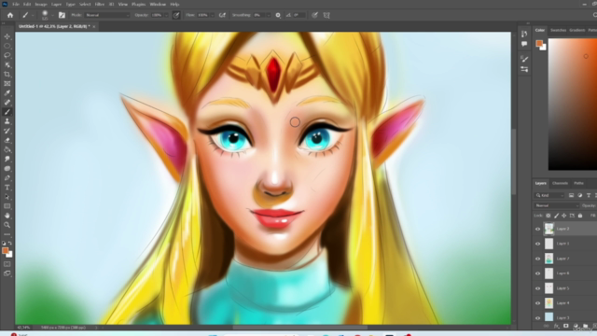Hide Layer 4 with eye icon
This screenshot has width=597, height=336.
(x=537, y=303)
